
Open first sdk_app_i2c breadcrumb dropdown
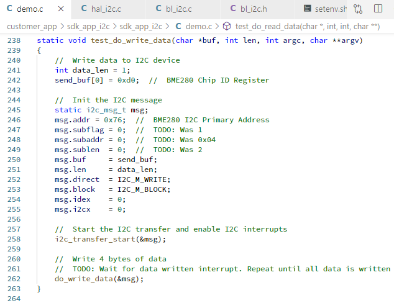[x=91, y=26]
